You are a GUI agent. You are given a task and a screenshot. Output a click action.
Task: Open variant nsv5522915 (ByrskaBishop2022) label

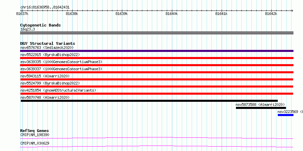[50, 55]
